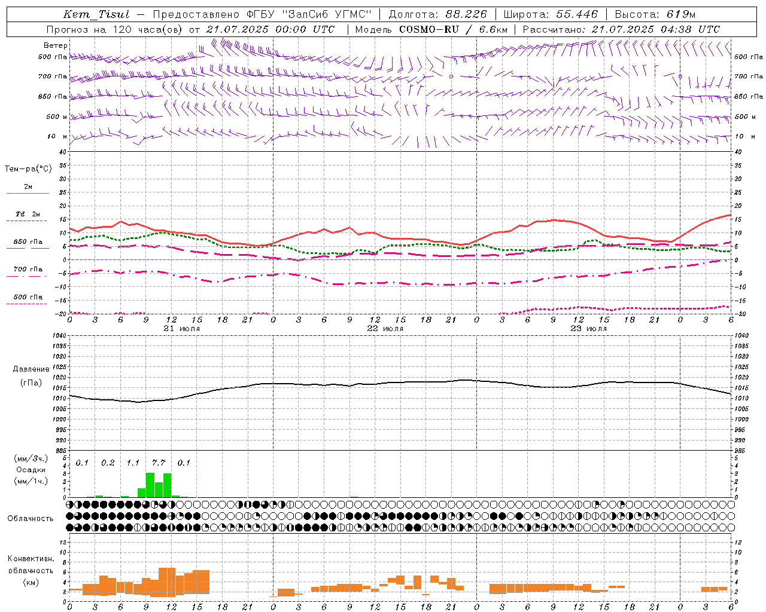Click the 'Давление' pressure panel label
This screenshot has width=766, height=612.
[x=31, y=369]
